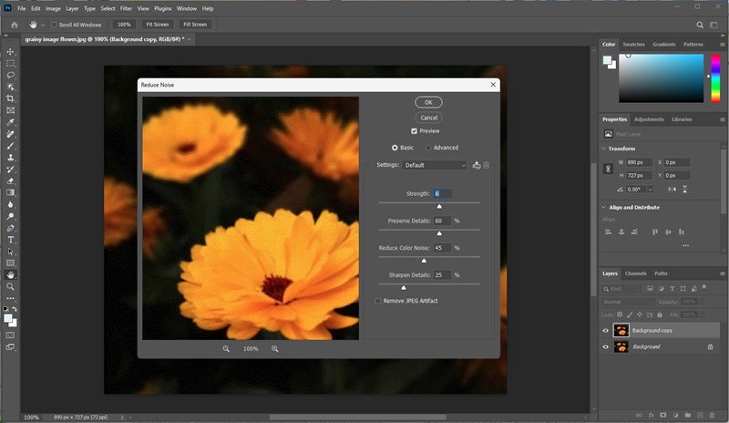Click zoom in icon below preview
Viewport: 729px width, 423px height.
(x=274, y=349)
